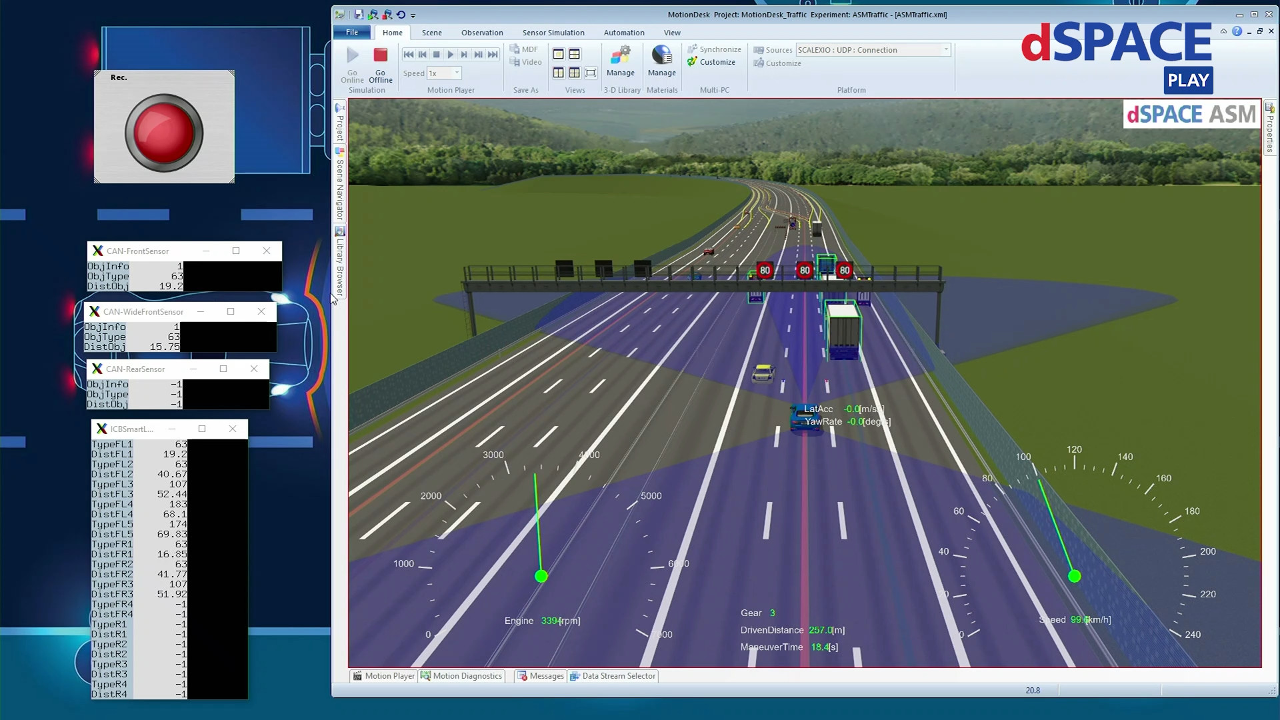Switch to the Sensor Simulation ribbon tab

pos(553,33)
